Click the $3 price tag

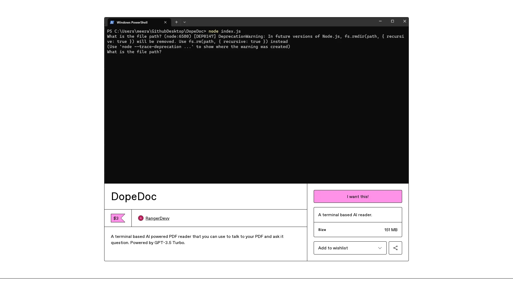118,218
